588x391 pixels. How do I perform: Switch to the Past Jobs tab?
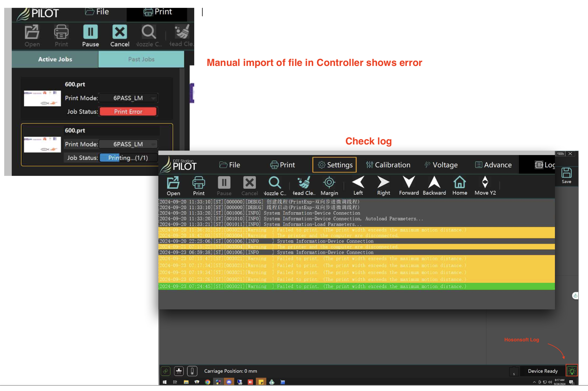click(141, 59)
